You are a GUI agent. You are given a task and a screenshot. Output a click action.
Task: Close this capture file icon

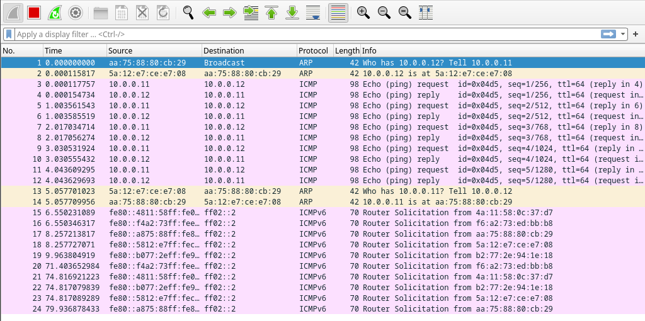coord(142,13)
